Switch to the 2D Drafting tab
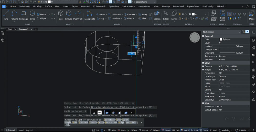 click(x=24, y=6)
